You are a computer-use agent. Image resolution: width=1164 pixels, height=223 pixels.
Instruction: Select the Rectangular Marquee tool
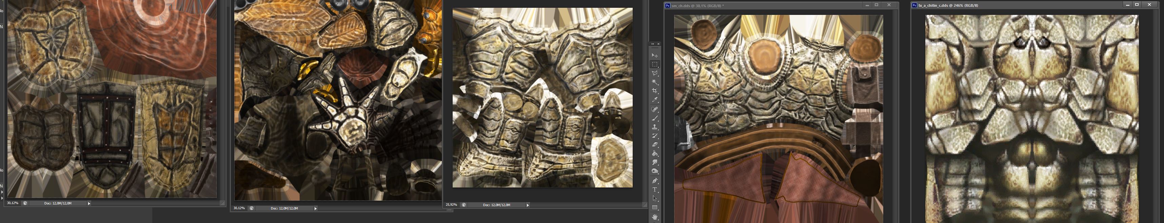click(655, 64)
